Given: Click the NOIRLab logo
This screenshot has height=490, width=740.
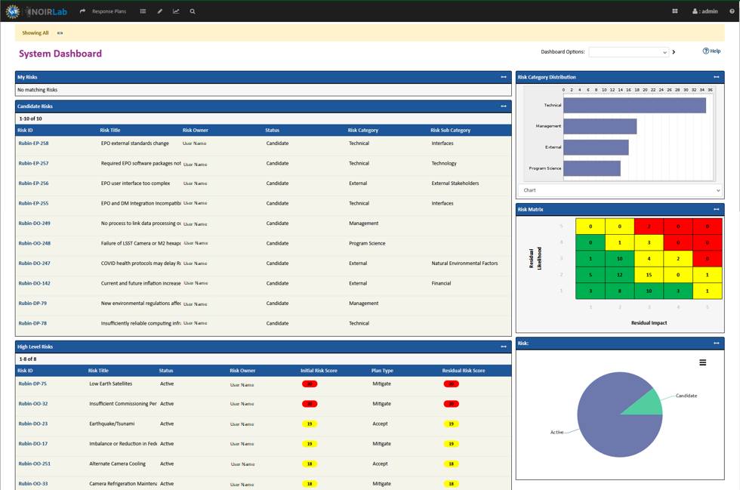Looking at the screenshot, I should 47,11.
